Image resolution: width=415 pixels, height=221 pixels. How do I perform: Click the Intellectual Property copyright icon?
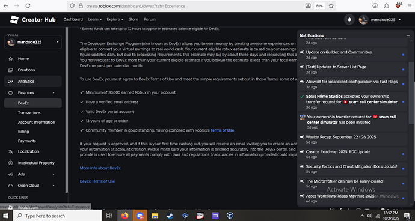pos(11,163)
